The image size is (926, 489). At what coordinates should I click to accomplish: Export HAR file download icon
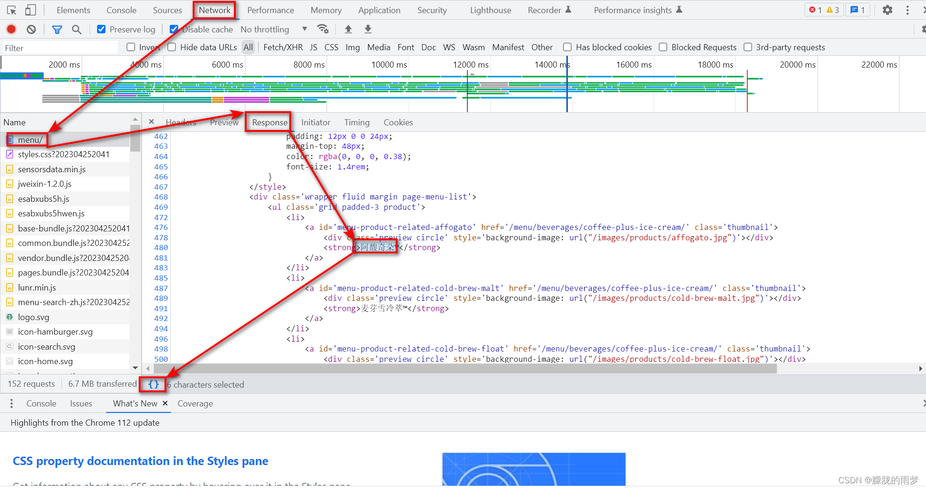click(x=368, y=29)
